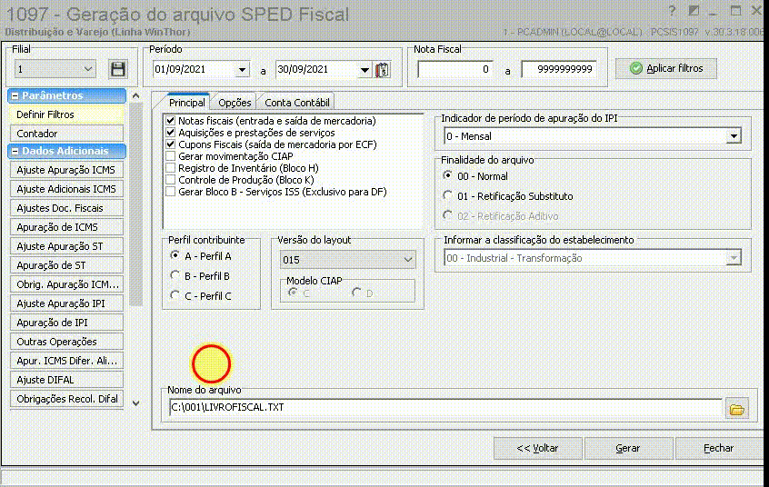769x487 pixels.
Task: Click the Gerar button
Action: 628,448
